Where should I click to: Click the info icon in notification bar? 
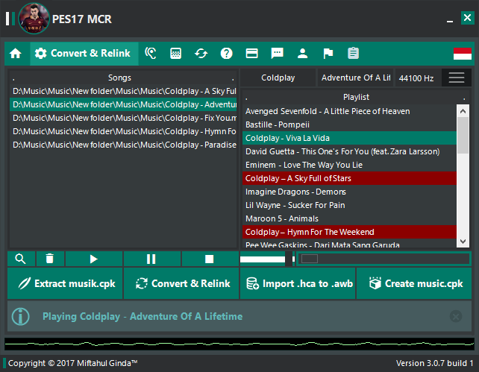20,316
